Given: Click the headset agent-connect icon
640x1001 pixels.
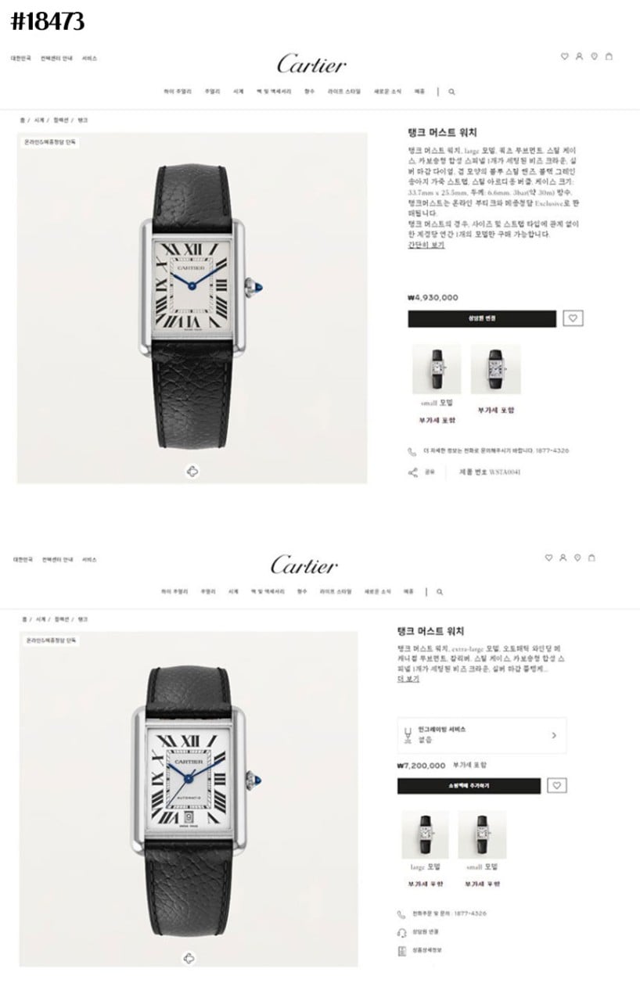Looking at the screenshot, I should [x=401, y=932].
